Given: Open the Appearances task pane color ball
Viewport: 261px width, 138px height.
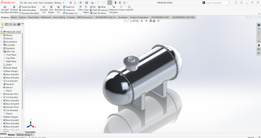Looking at the screenshot, I should (259, 45).
